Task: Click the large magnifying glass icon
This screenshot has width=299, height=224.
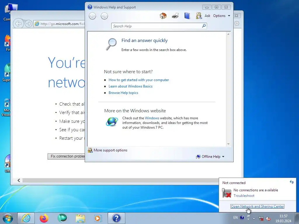Action: pyautogui.click(x=111, y=44)
